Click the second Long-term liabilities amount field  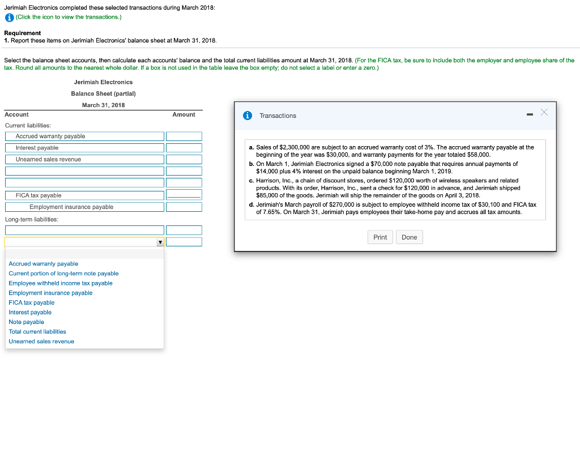point(184,242)
